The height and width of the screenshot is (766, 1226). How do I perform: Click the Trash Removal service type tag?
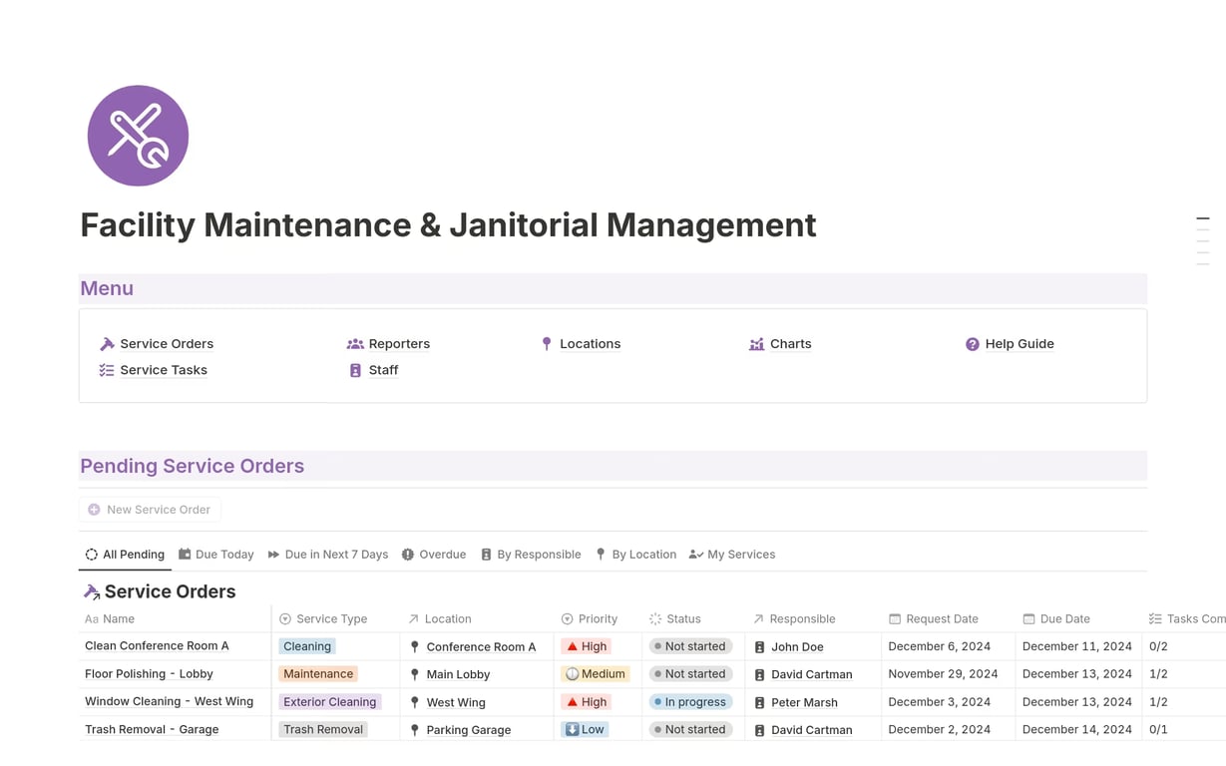coord(323,730)
